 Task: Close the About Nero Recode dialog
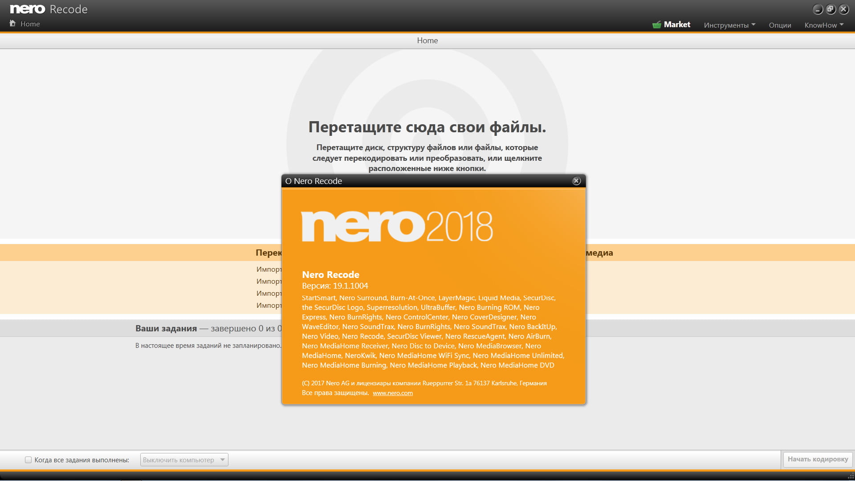(x=576, y=181)
